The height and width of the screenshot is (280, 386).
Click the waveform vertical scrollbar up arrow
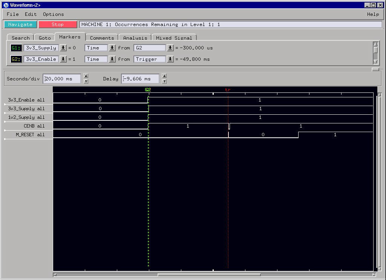point(379,95)
